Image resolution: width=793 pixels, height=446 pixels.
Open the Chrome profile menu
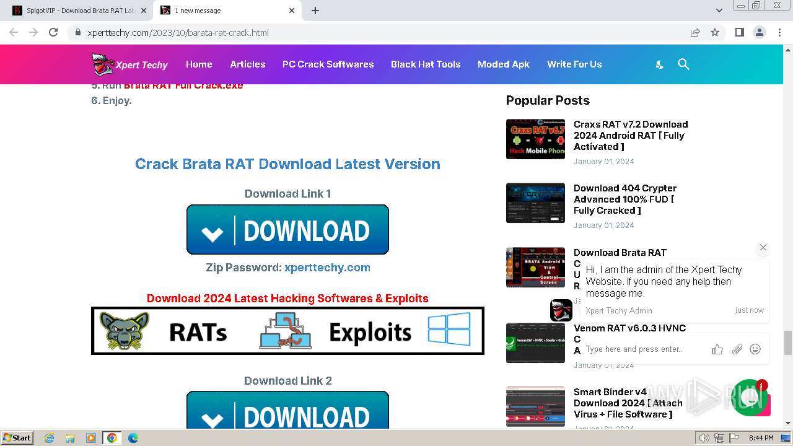(759, 32)
